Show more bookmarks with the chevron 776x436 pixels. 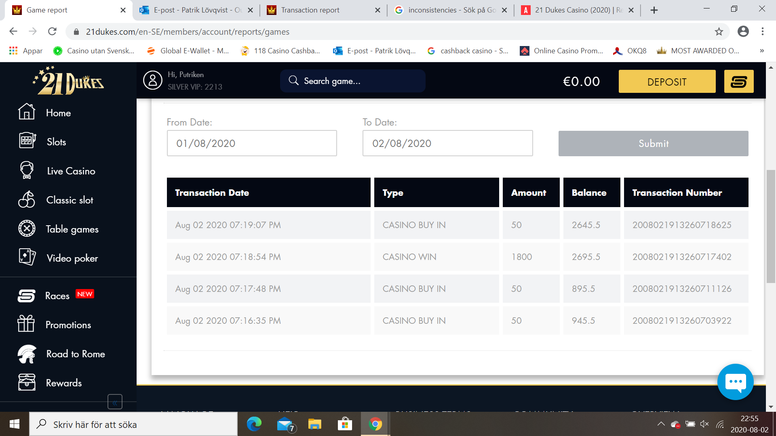tap(762, 51)
